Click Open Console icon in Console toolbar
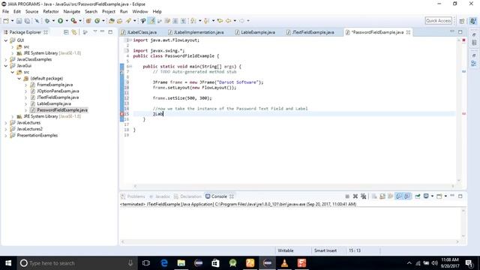 (439, 196)
